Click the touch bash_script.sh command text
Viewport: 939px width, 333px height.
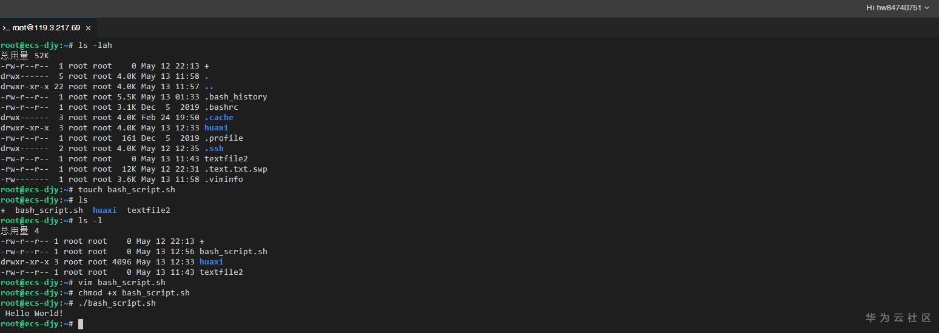click(x=127, y=190)
